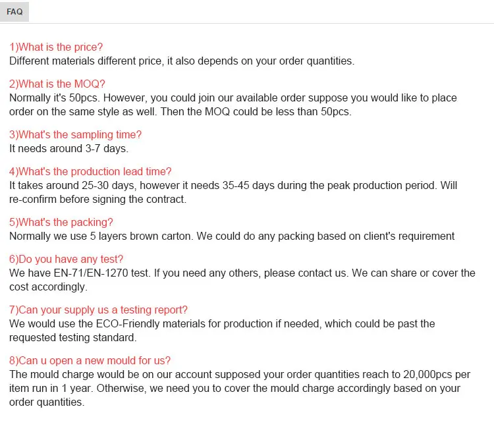Image resolution: width=494 pixels, height=438 pixels.
Task: Click the question "What is the price?"
Action: tap(56, 47)
